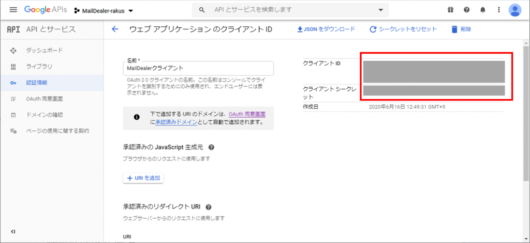Viewport: 530px width, 243px height.
Task: Click the クライアント シークレット label
Action: [x=330, y=93]
